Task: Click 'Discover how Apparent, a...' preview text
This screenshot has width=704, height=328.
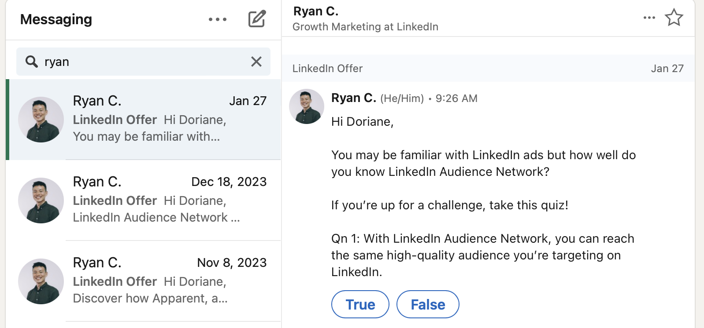Action: click(150, 299)
